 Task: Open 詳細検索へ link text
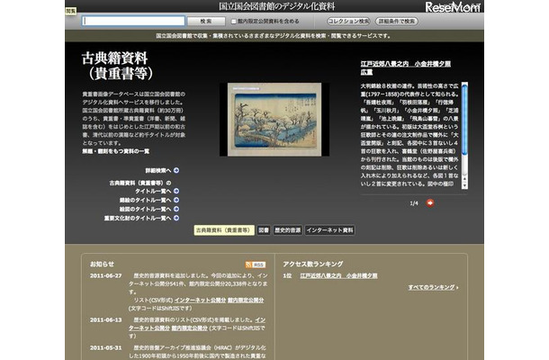[158, 170]
